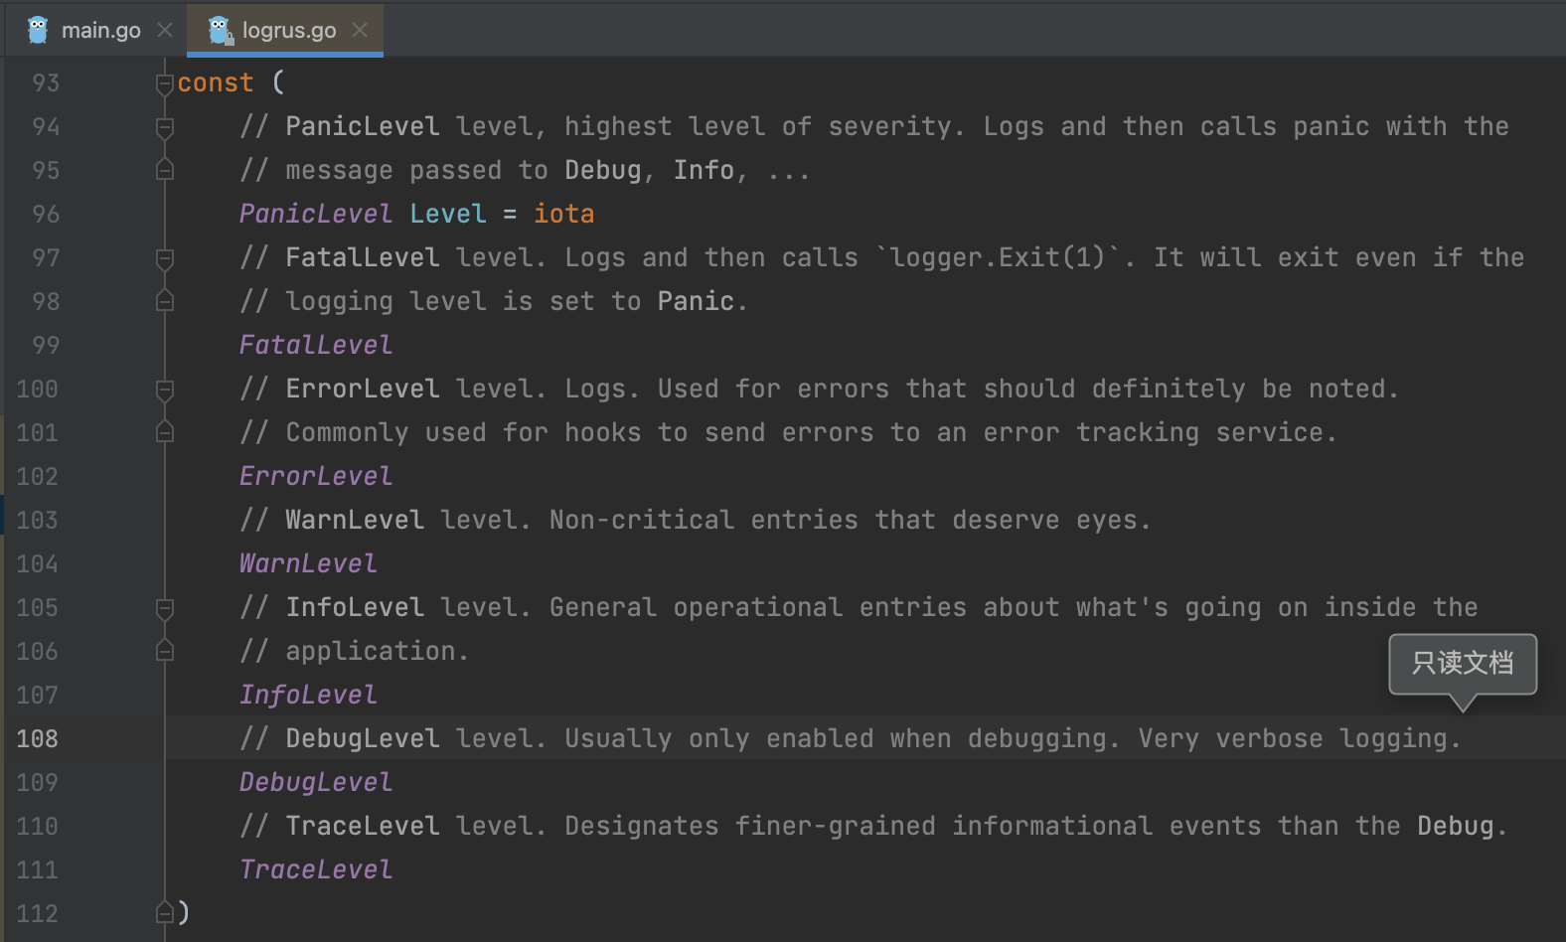The width and height of the screenshot is (1566, 942).
Task: Click the const keyword on line 93
Action: tap(216, 82)
